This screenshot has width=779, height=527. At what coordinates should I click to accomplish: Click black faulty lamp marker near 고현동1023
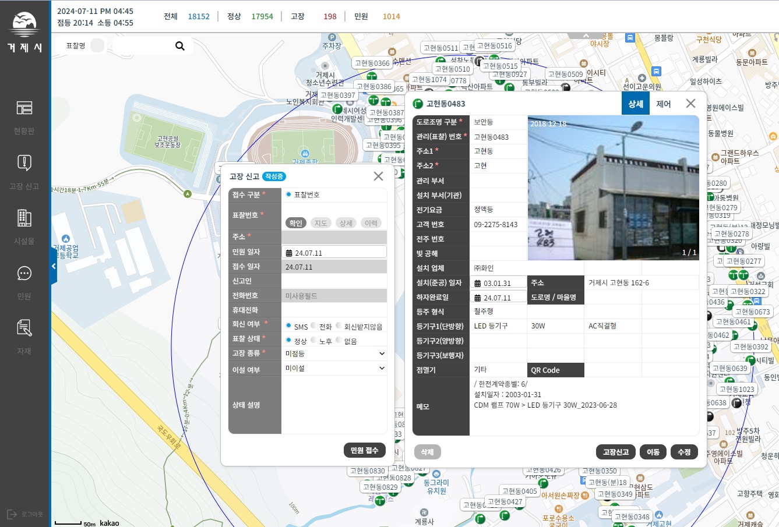click(736, 403)
